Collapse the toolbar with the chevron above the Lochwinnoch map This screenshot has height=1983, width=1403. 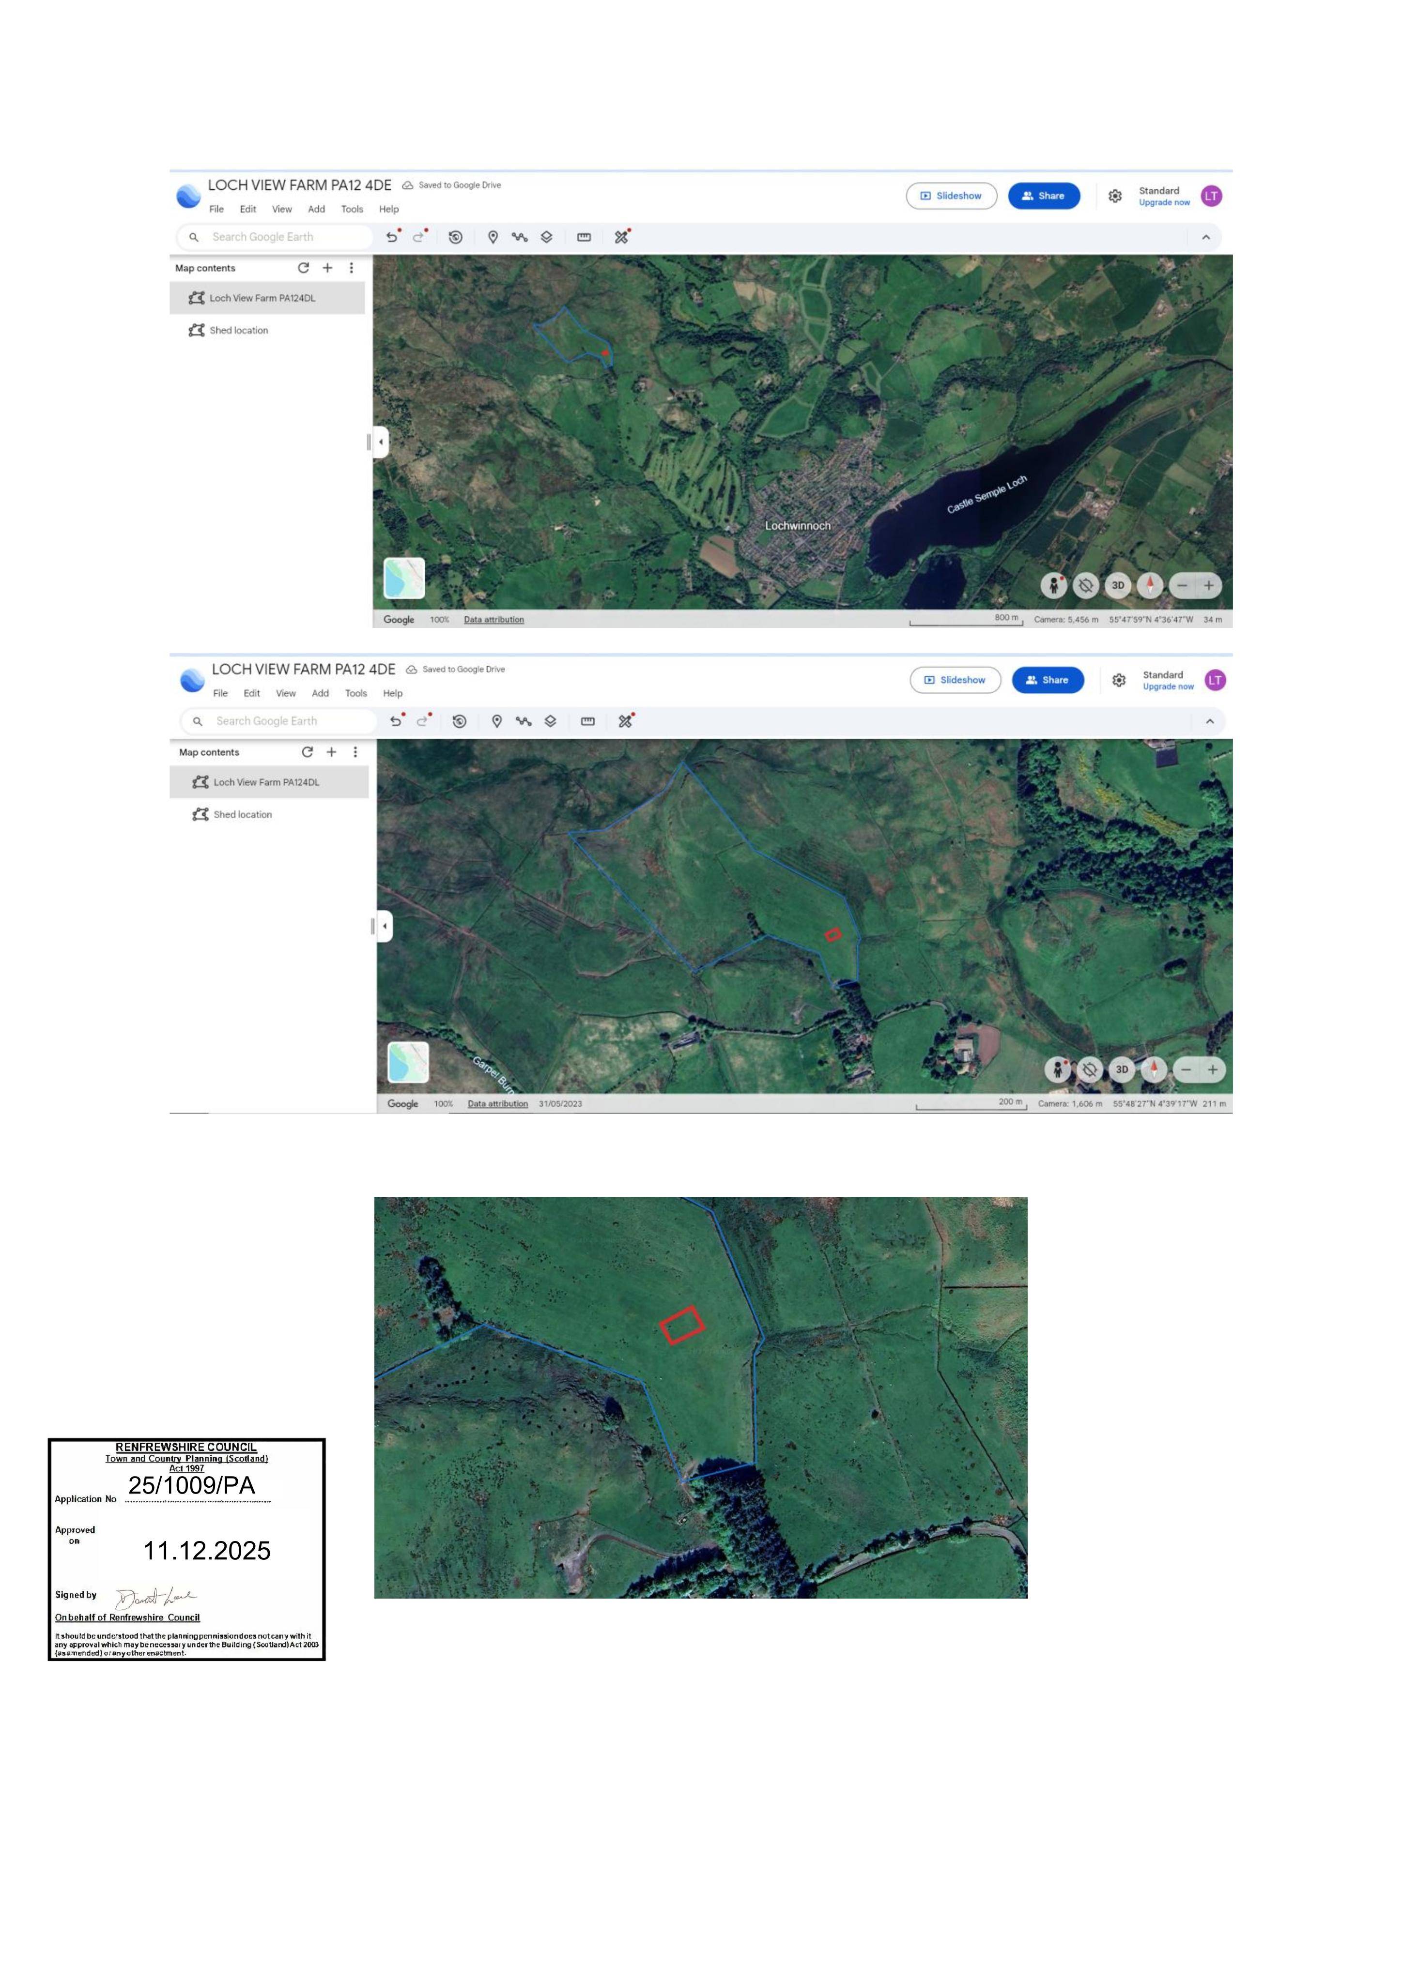[x=1206, y=237]
